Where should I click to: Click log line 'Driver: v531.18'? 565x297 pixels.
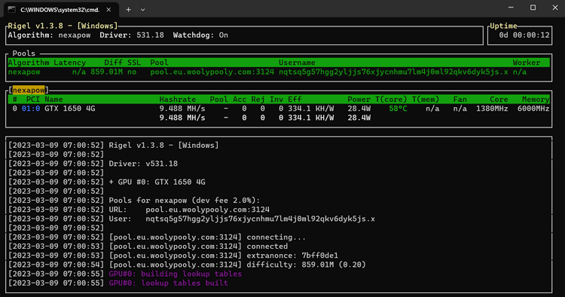[x=143, y=164]
